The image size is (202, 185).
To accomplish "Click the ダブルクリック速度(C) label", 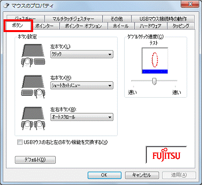I will [x=145, y=37].
